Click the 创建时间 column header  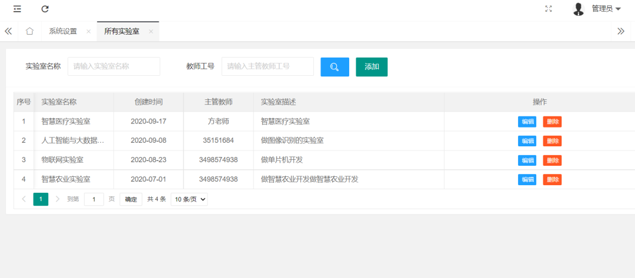click(149, 102)
